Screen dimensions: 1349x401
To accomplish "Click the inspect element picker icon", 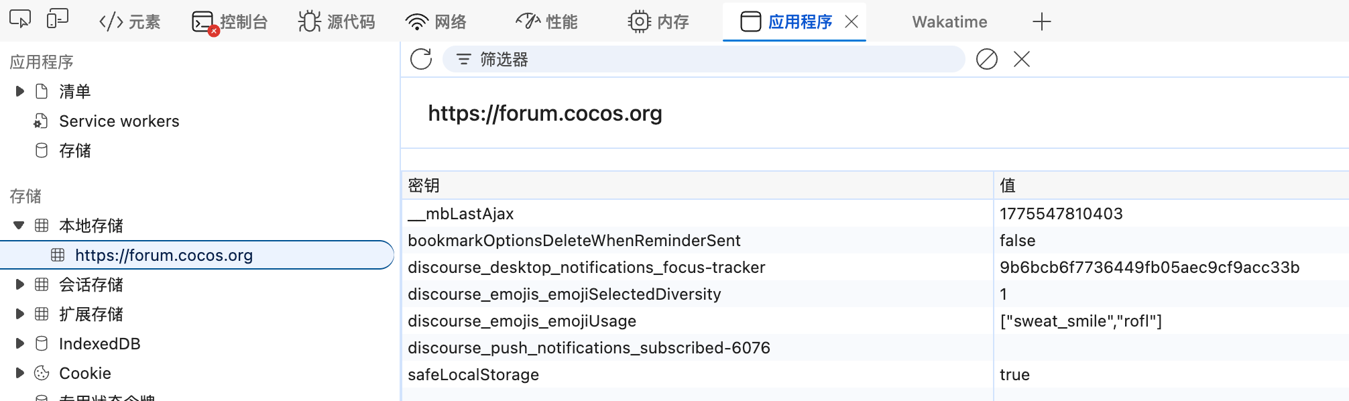I will click(x=20, y=20).
